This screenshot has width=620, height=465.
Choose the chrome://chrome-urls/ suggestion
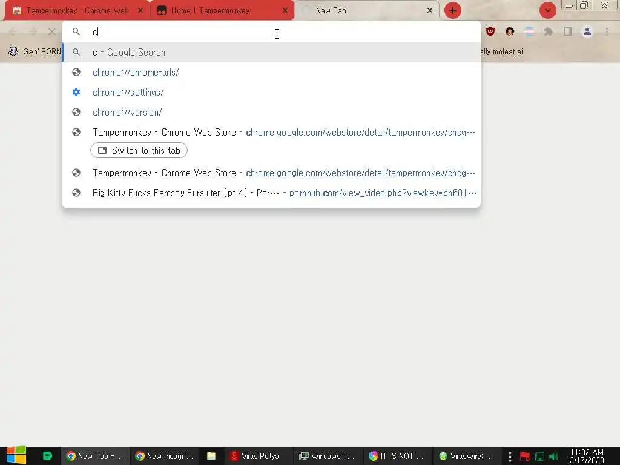271,73
